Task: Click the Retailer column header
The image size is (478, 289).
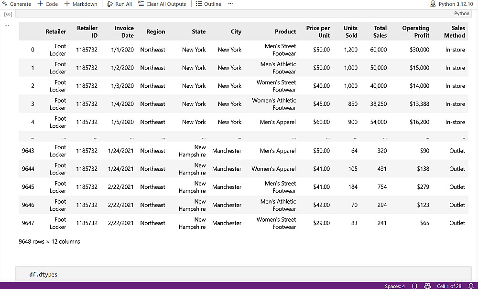Action: pyautogui.click(x=56, y=31)
